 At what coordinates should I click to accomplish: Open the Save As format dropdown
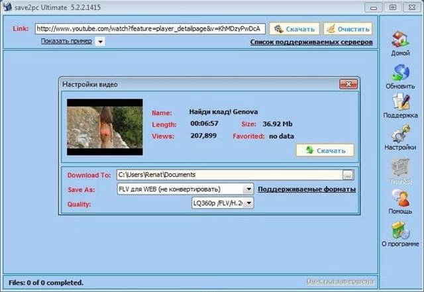185,189
